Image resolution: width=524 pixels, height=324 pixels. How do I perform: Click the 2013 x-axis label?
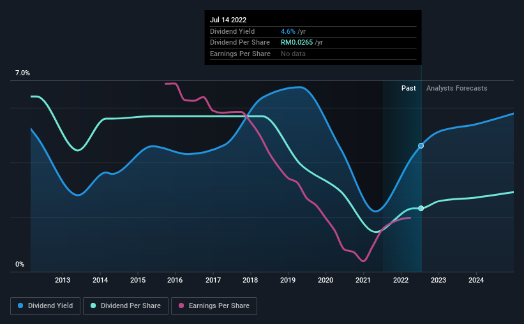[x=63, y=280]
